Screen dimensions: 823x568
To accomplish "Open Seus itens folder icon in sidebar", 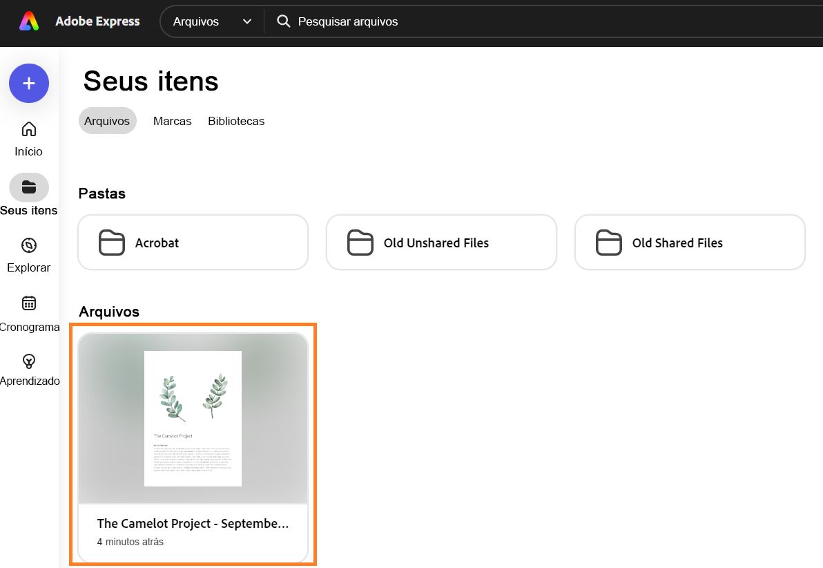I will (x=29, y=187).
